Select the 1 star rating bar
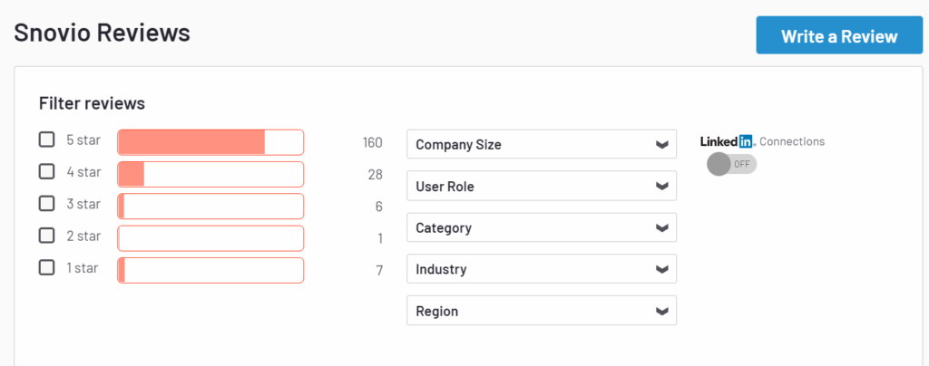This screenshot has width=929, height=366. click(x=210, y=270)
